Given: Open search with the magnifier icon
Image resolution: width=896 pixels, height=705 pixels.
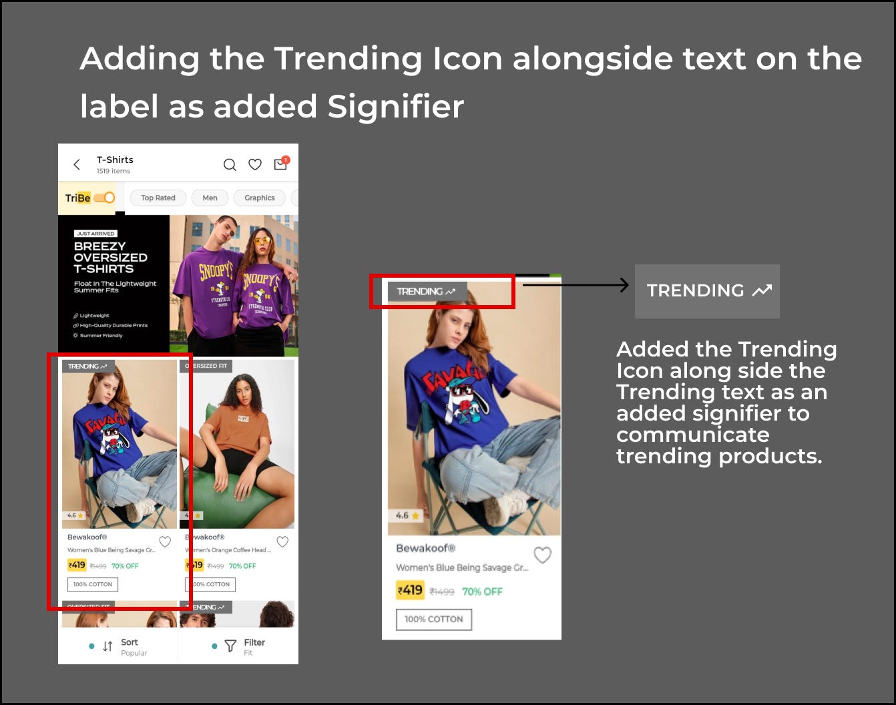Looking at the screenshot, I should click(230, 164).
